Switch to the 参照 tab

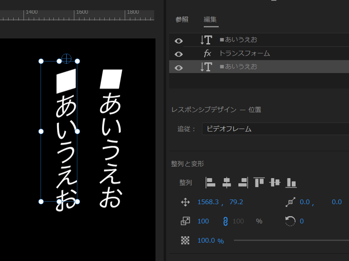(x=182, y=19)
